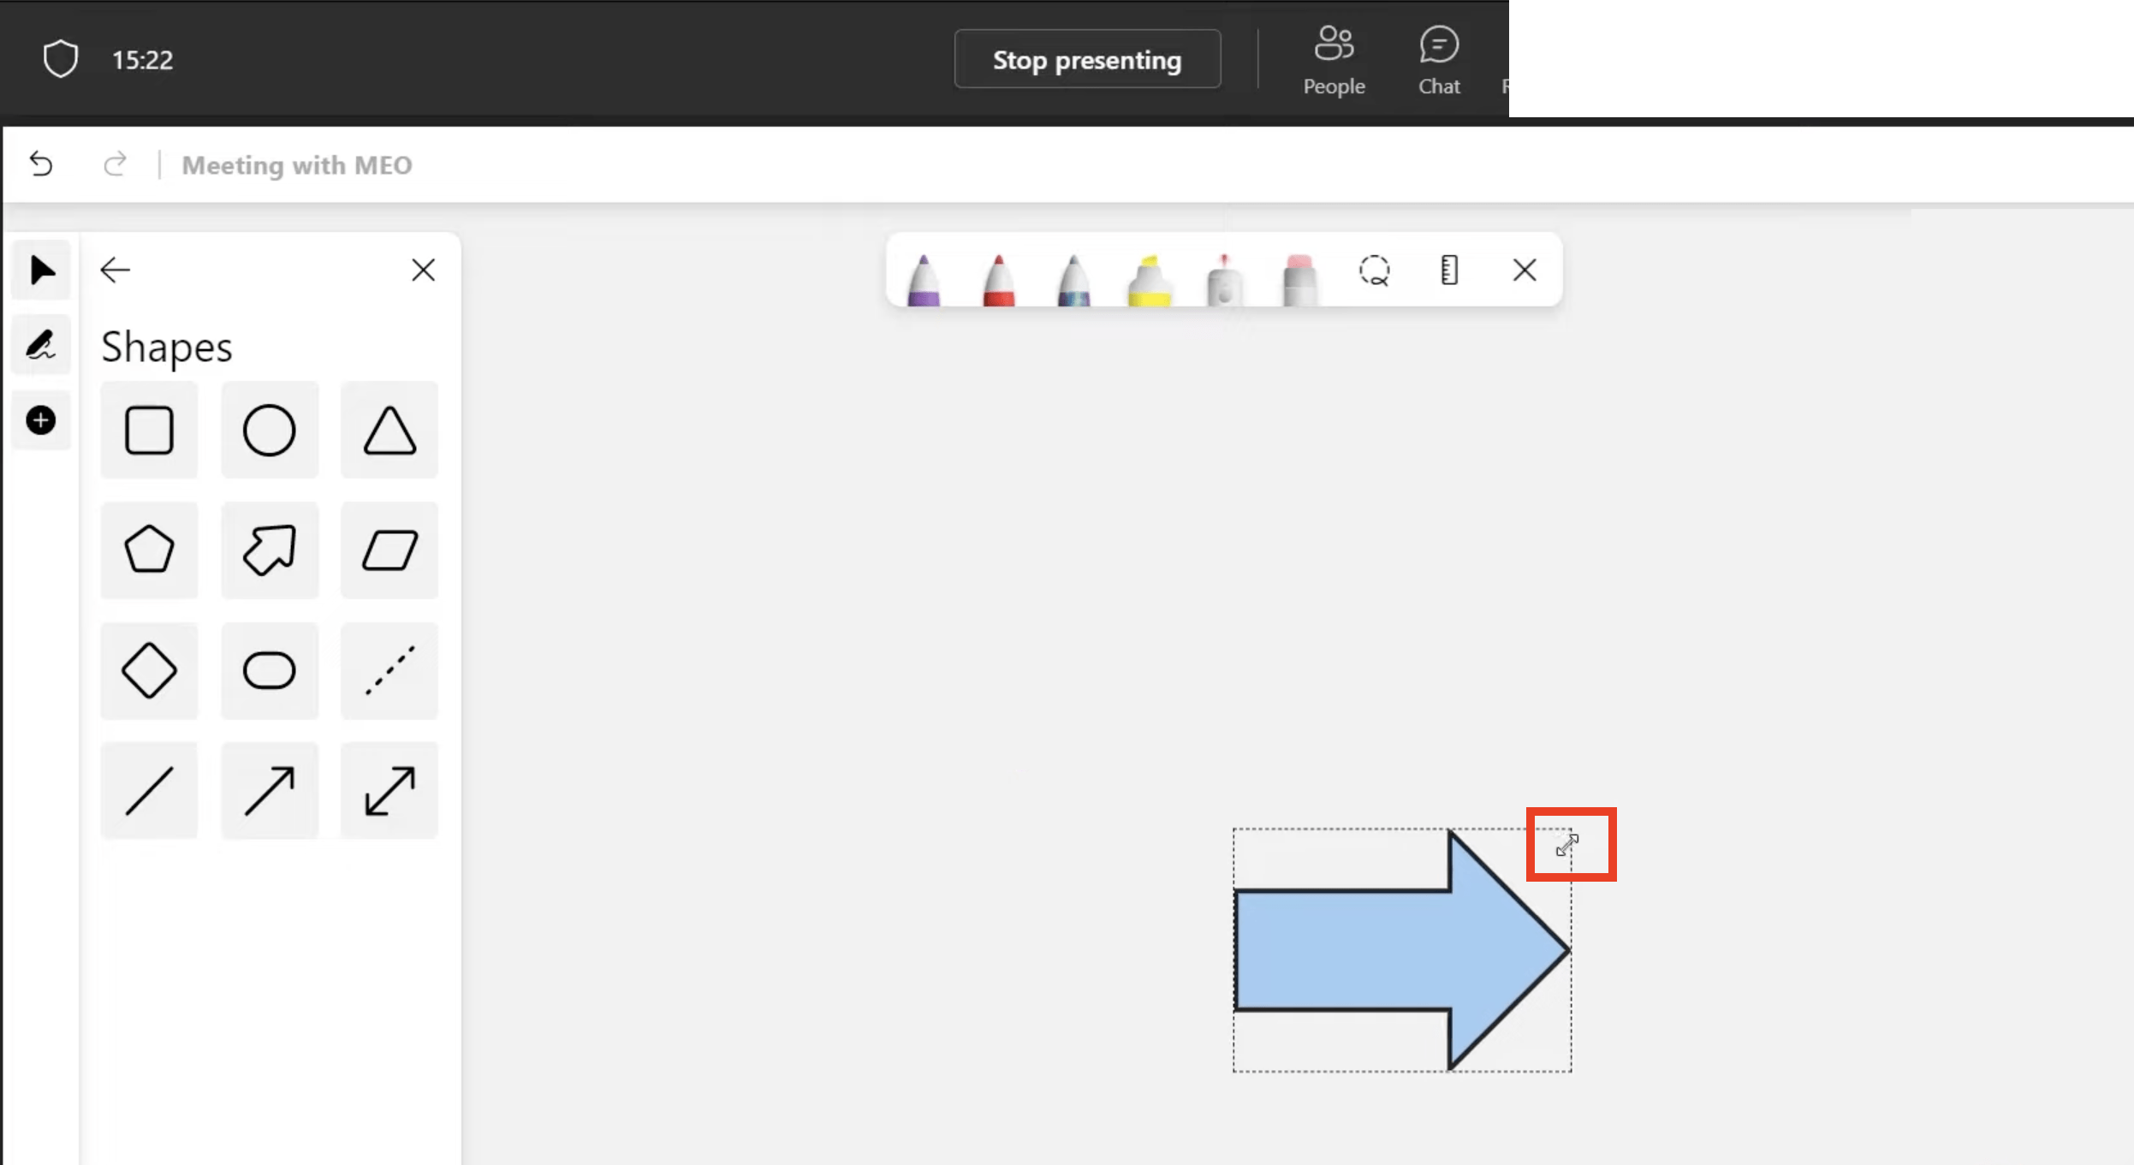Choose the single arrow line shape
The width and height of the screenshot is (2134, 1165).
(269, 790)
